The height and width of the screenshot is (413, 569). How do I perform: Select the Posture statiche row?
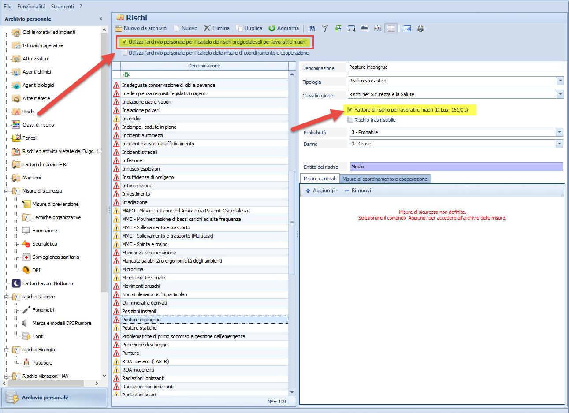200,328
